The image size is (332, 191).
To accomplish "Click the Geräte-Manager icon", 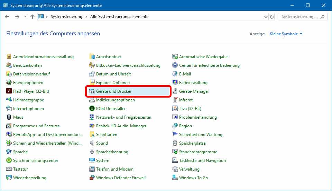I will pyautogui.click(x=175, y=91).
